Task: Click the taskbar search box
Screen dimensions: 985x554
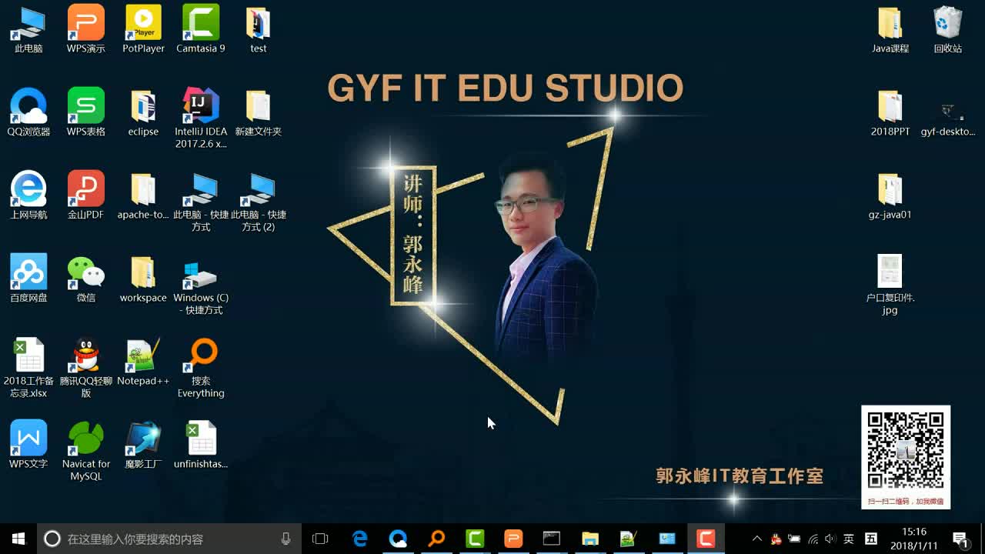Action: (169, 539)
